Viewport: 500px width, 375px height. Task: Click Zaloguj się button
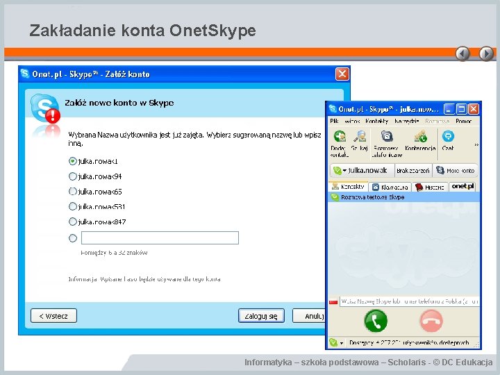pyautogui.click(x=261, y=316)
